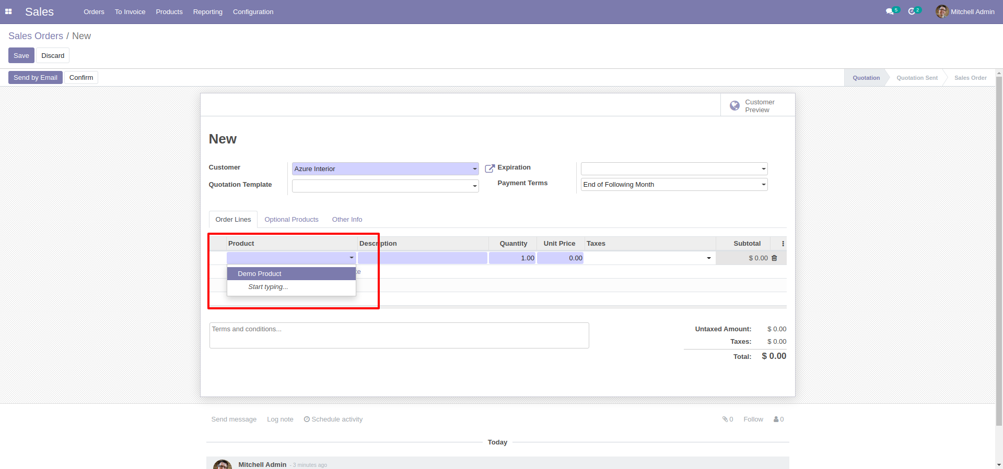This screenshot has width=1003, height=469.
Task: Click the Discard button
Action: tap(53, 55)
